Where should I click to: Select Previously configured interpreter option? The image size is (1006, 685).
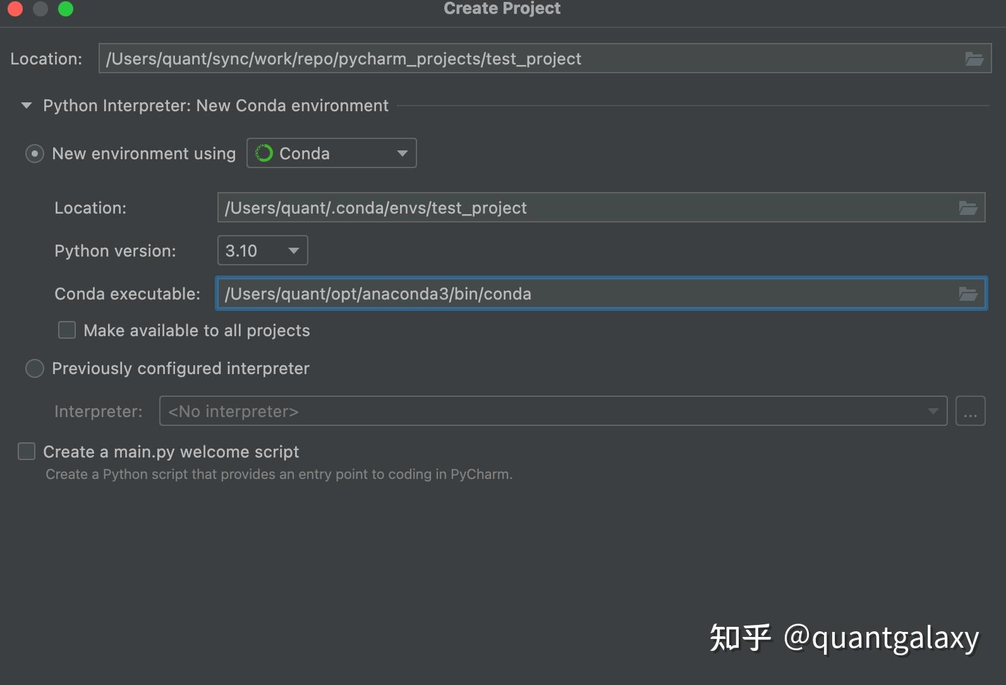click(34, 368)
